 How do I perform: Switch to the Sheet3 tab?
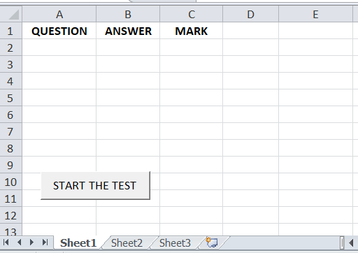[x=175, y=243]
